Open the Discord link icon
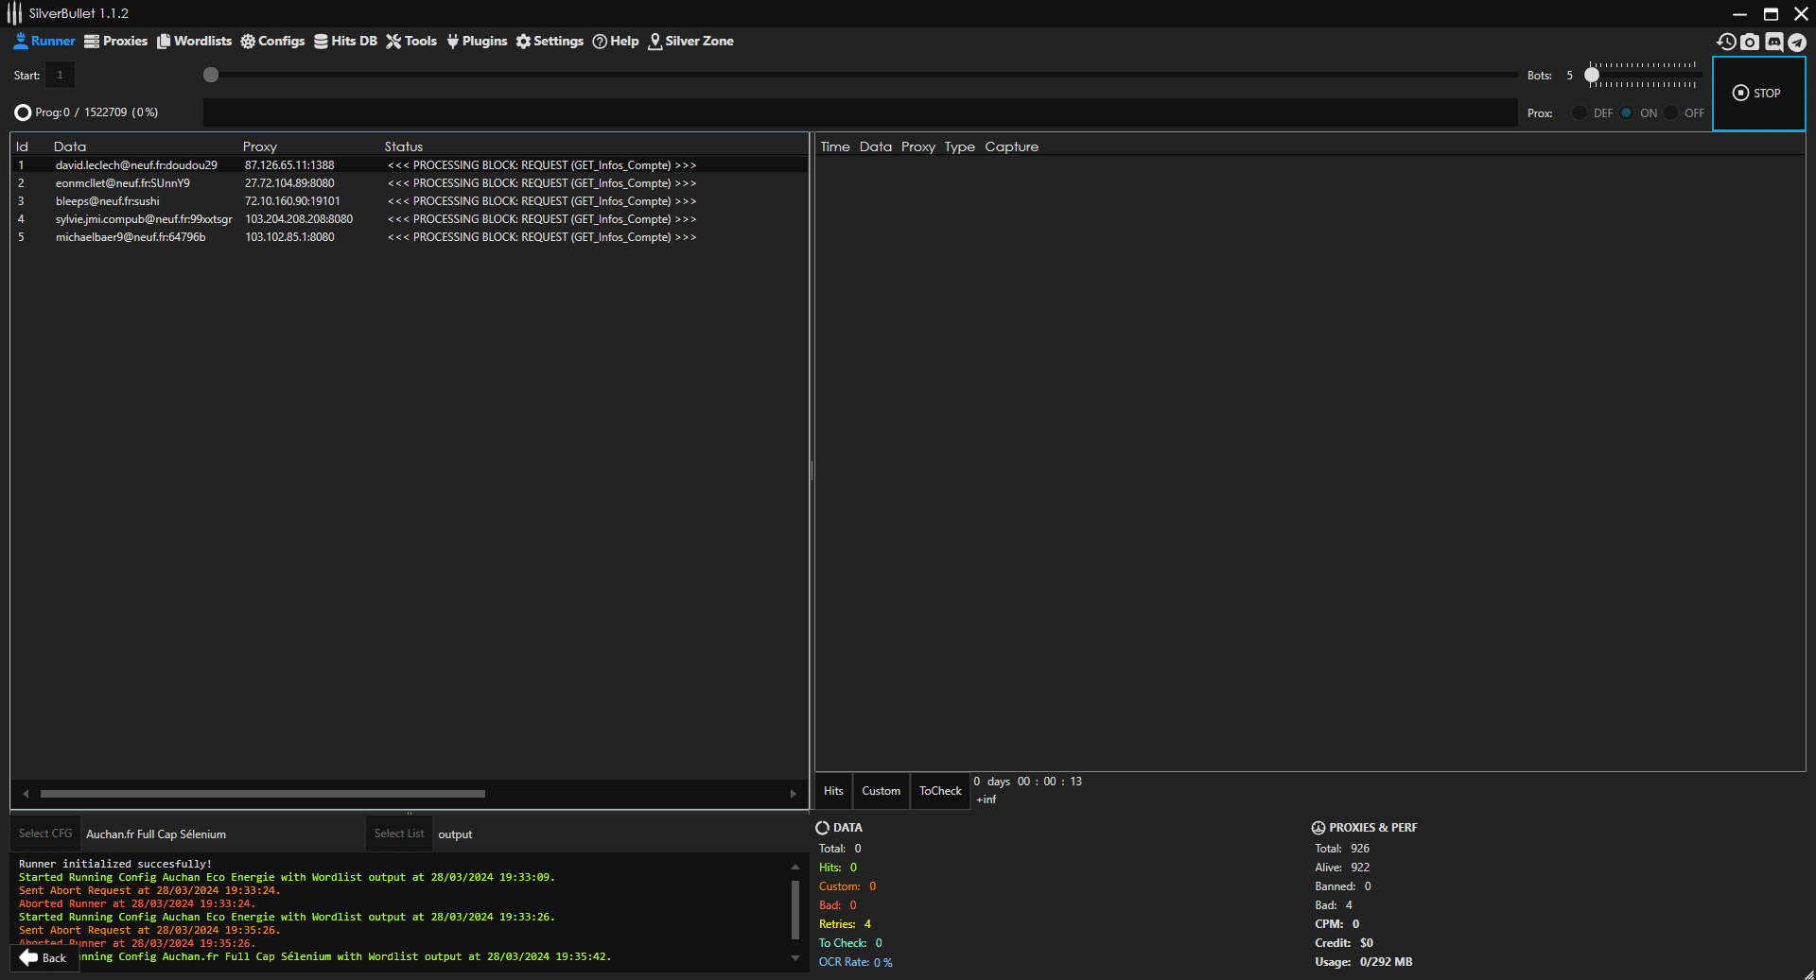Viewport: 1816px width, 980px height. click(x=1773, y=42)
